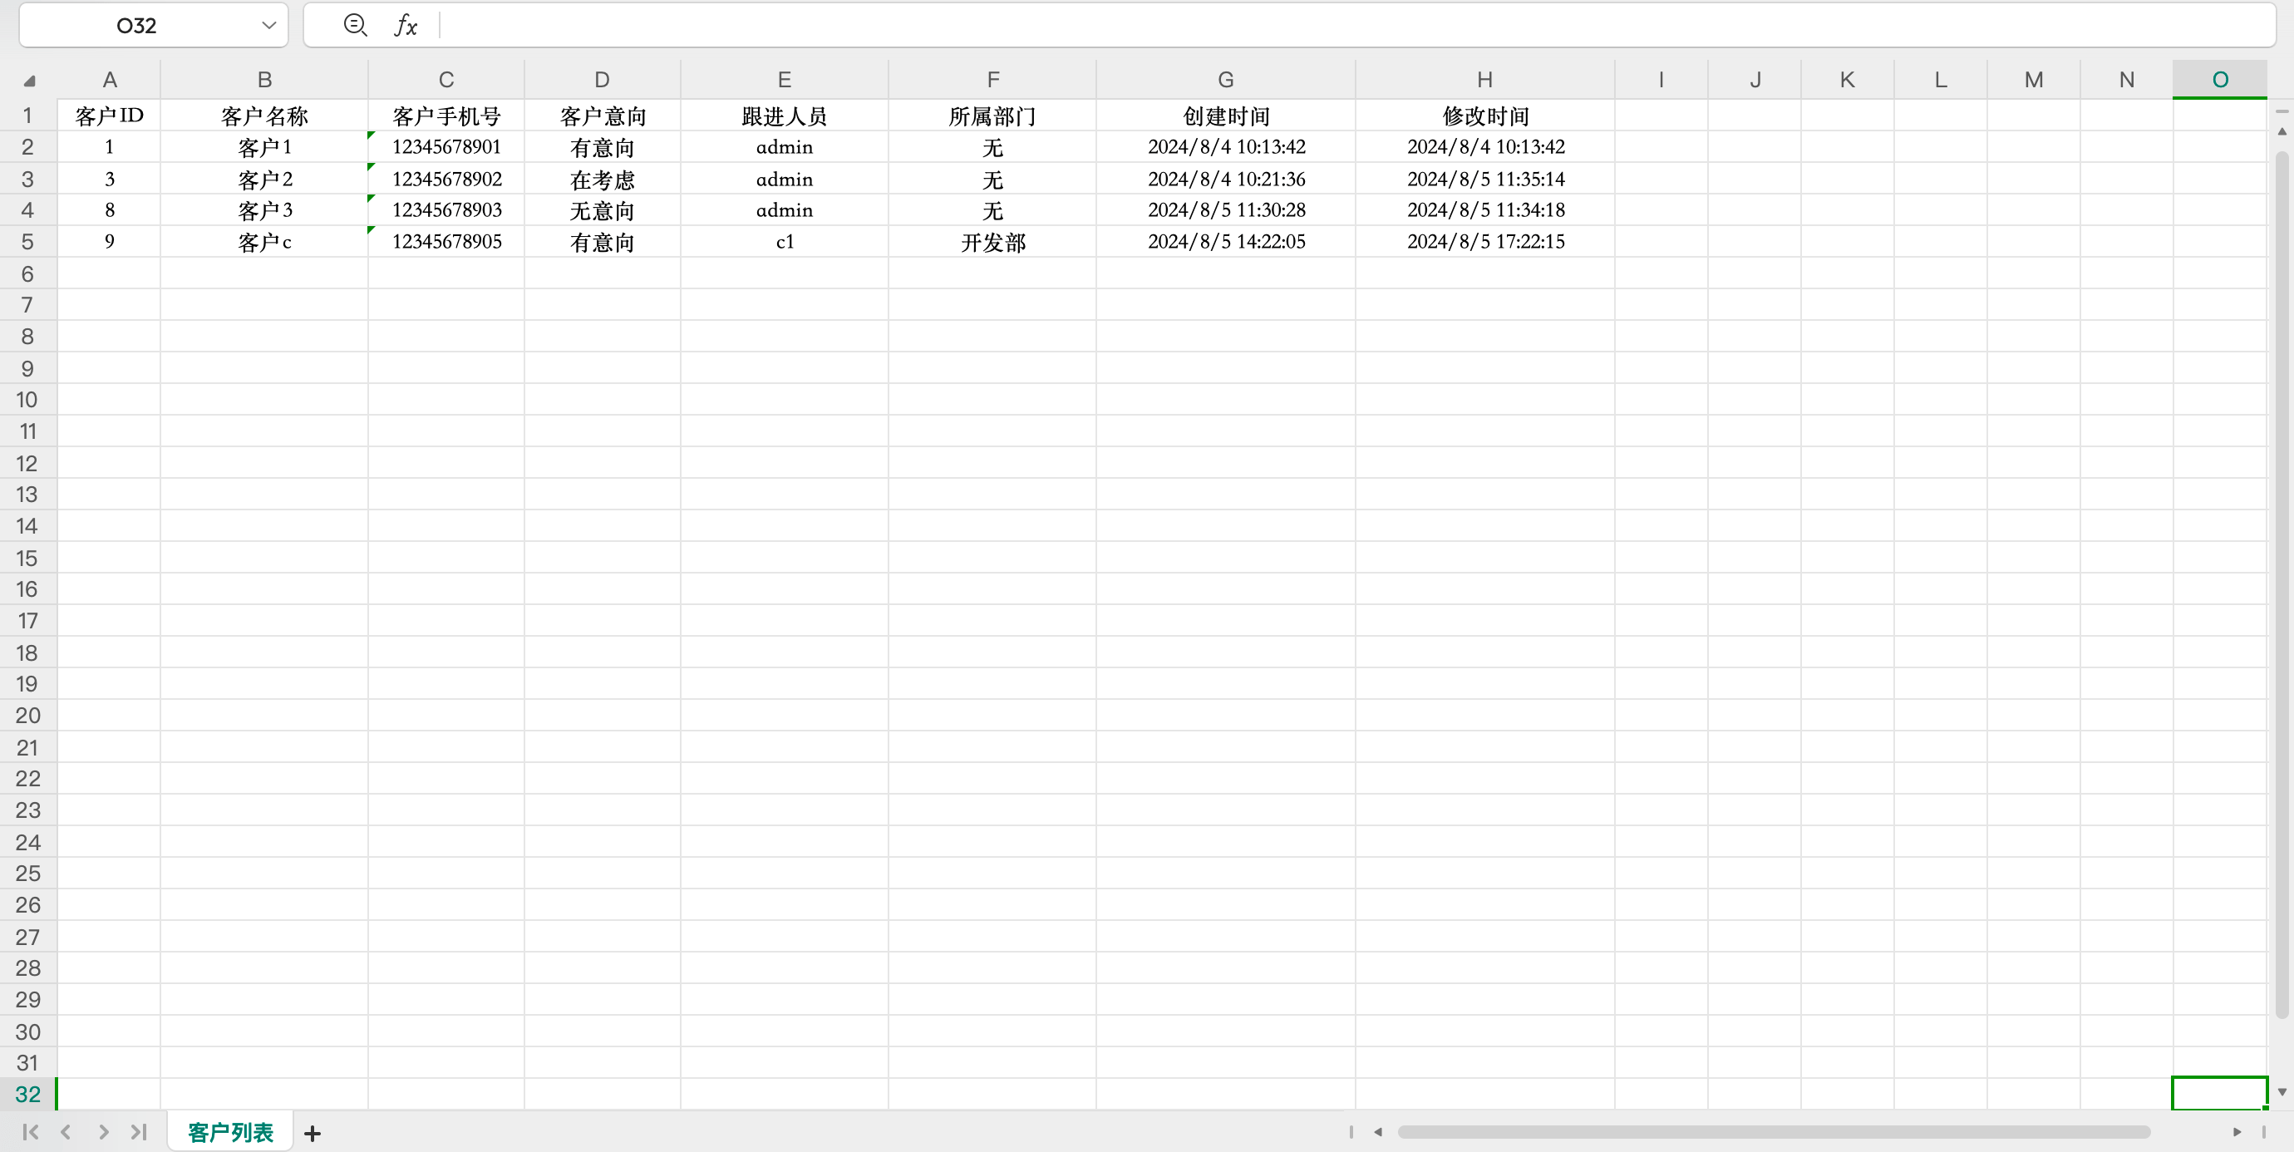Click the fx insert function icon
This screenshot has width=2294, height=1152.
coord(406,25)
